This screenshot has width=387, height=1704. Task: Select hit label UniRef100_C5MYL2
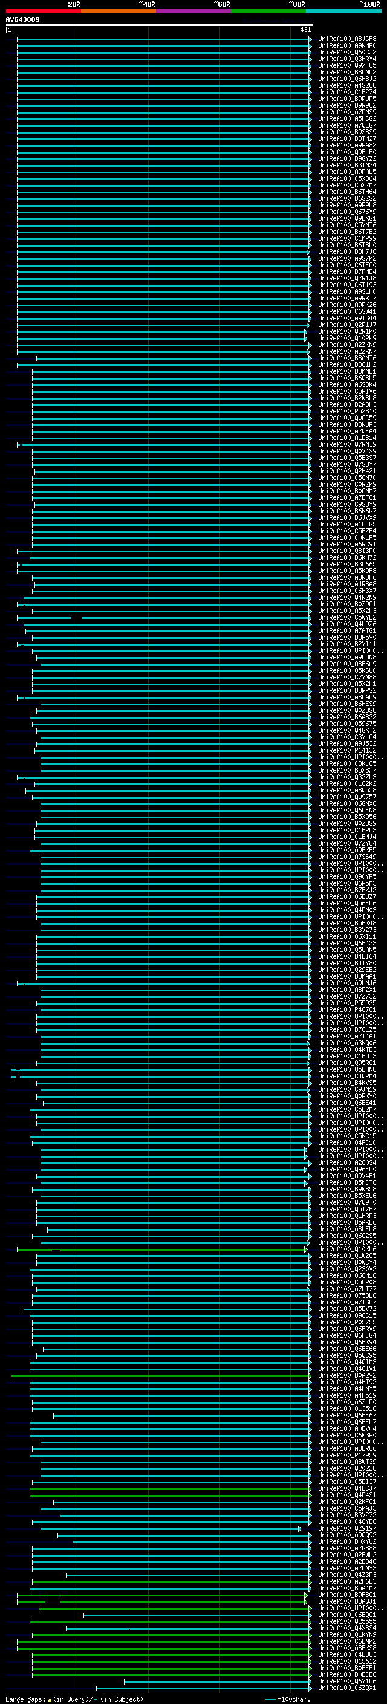click(347, 618)
